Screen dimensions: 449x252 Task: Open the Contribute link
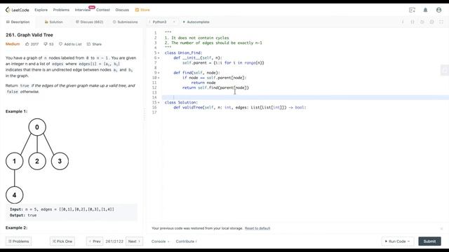[186, 241]
